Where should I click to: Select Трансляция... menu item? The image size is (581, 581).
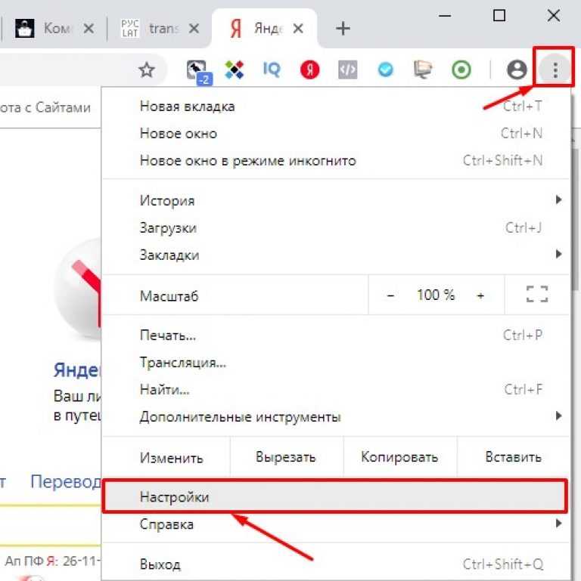point(336,362)
